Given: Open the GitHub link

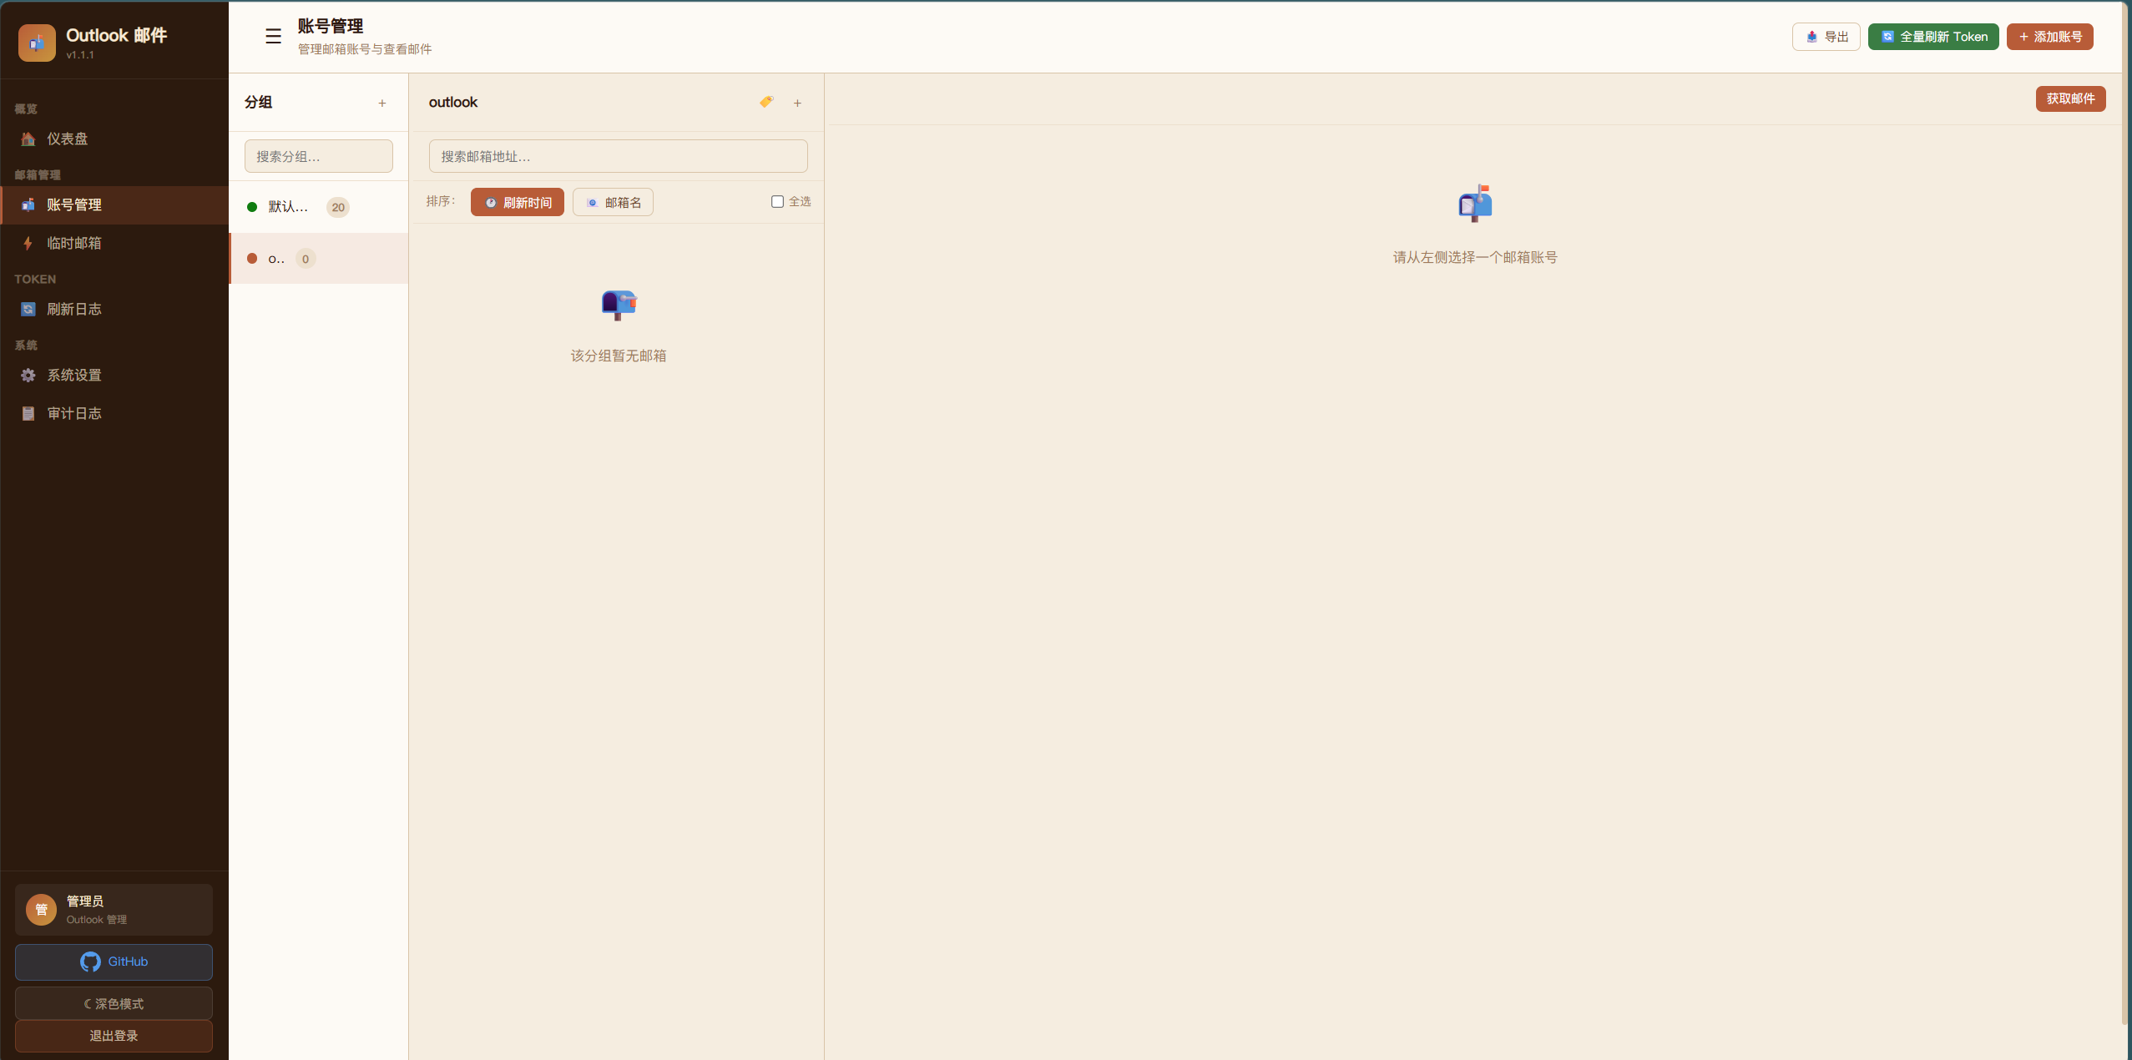Looking at the screenshot, I should click(114, 962).
